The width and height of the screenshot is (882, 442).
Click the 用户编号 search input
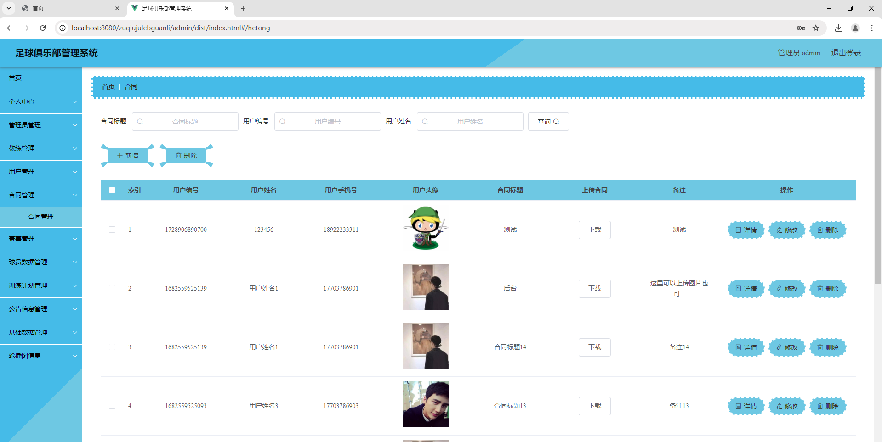coord(328,122)
